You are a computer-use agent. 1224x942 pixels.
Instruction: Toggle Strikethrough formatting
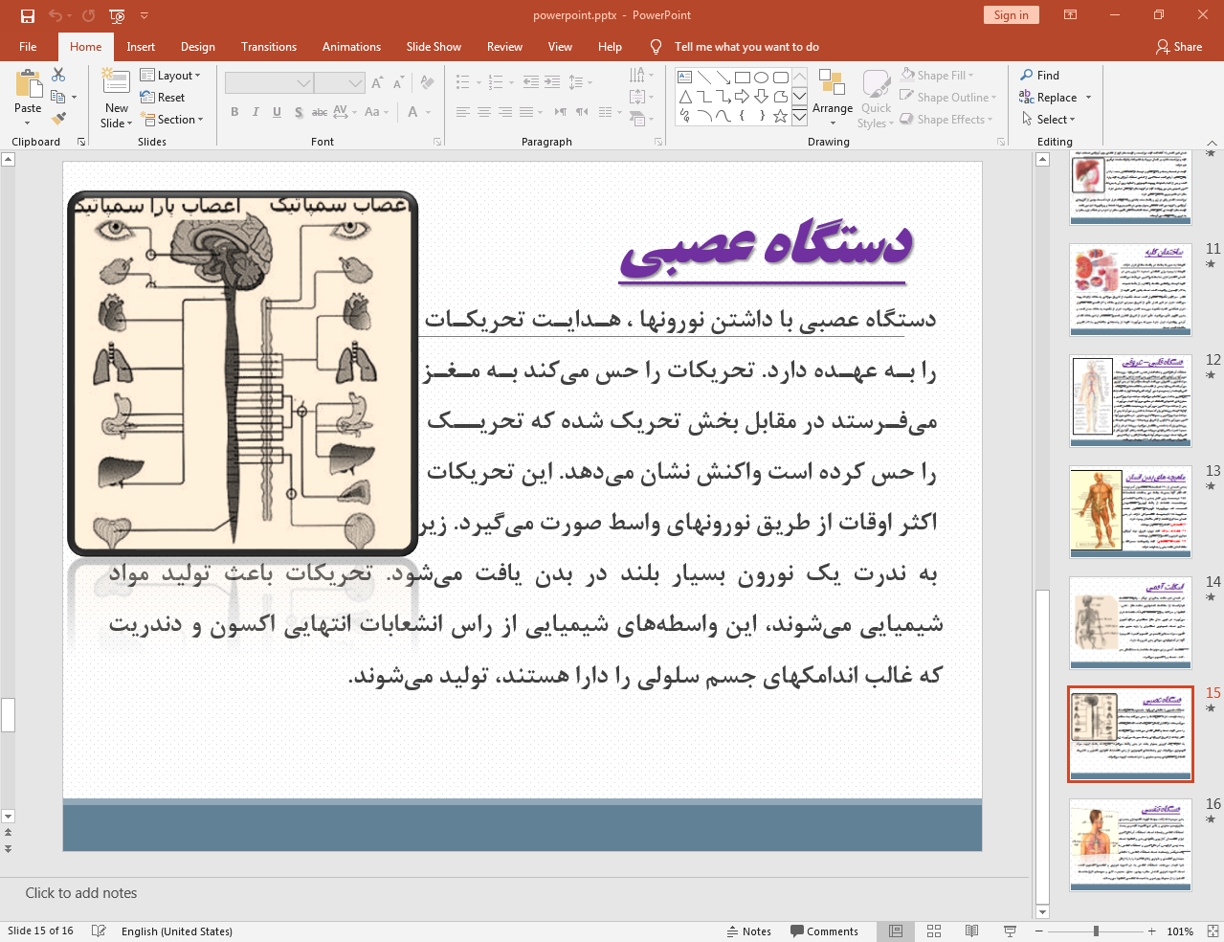pyautogui.click(x=320, y=112)
